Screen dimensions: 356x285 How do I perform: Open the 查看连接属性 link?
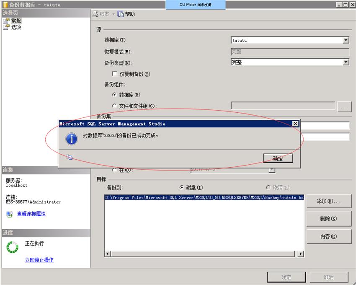pyautogui.click(x=31, y=214)
